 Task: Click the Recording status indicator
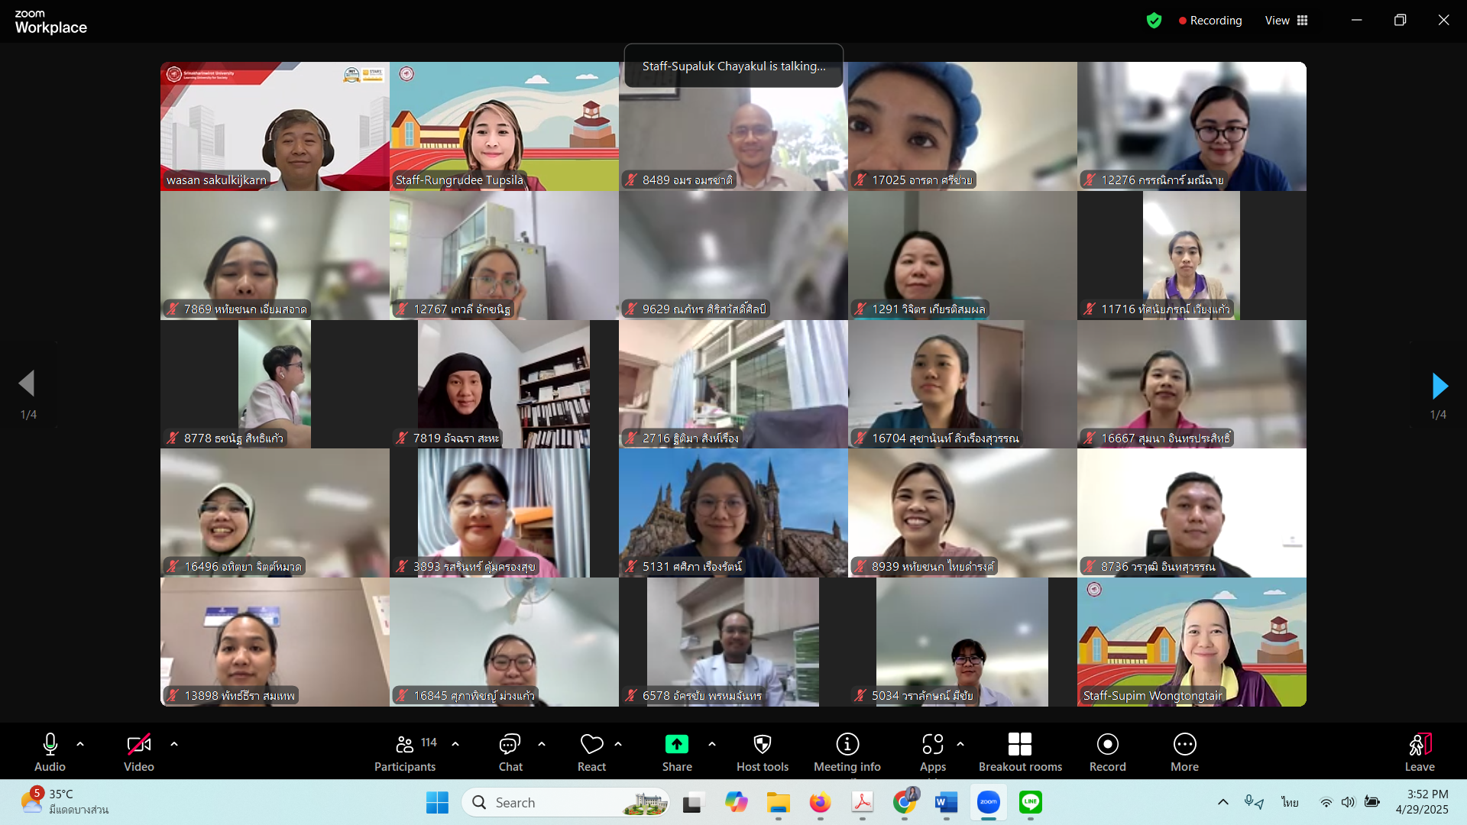(1210, 21)
